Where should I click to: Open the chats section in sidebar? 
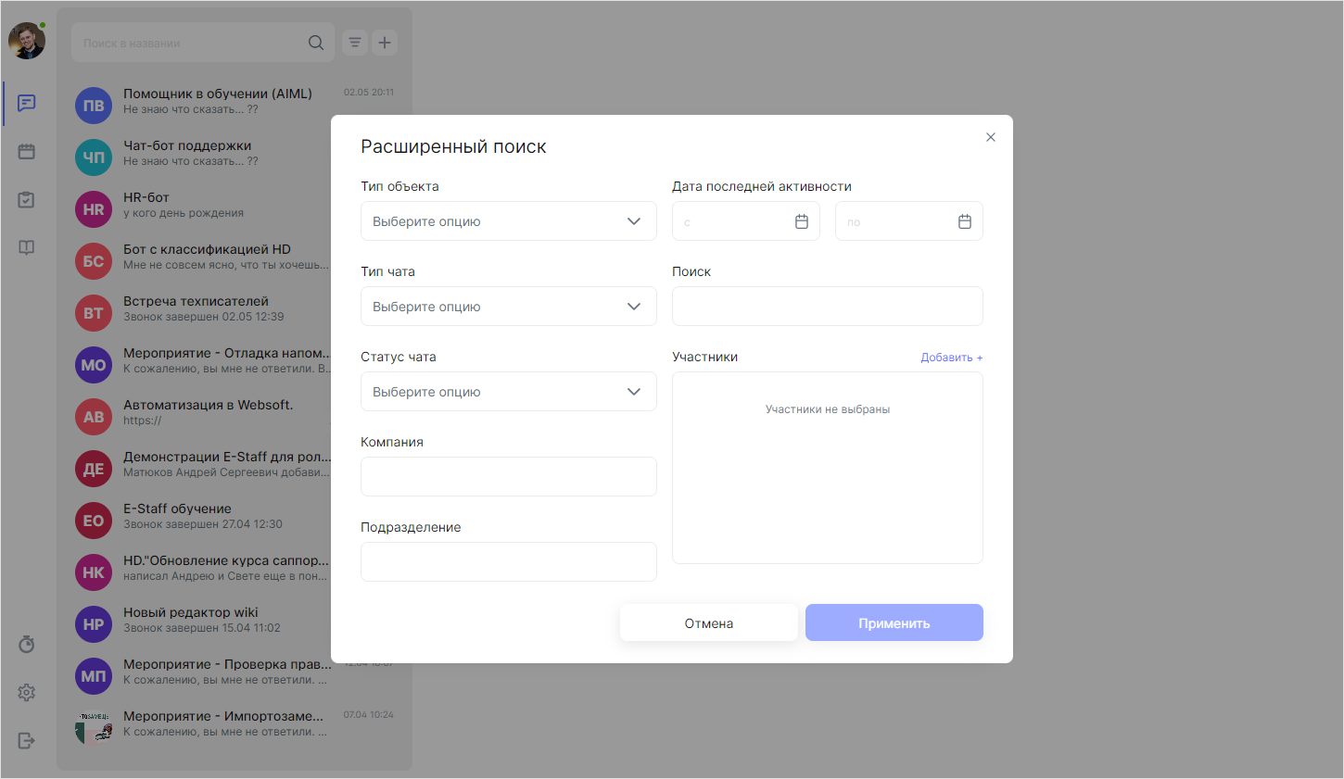[27, 103]
